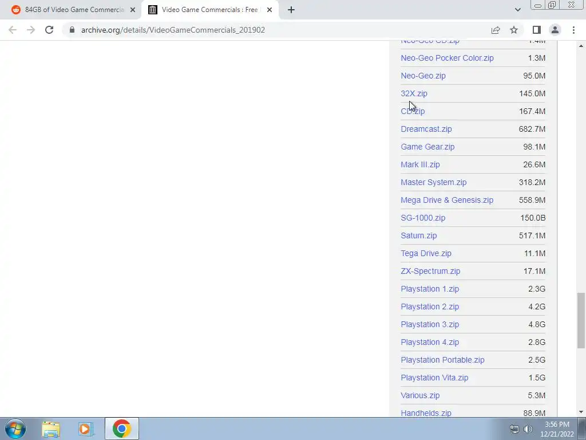Download Saturn.zip
This screenshot has width=586, height=440.
(418, 235)
